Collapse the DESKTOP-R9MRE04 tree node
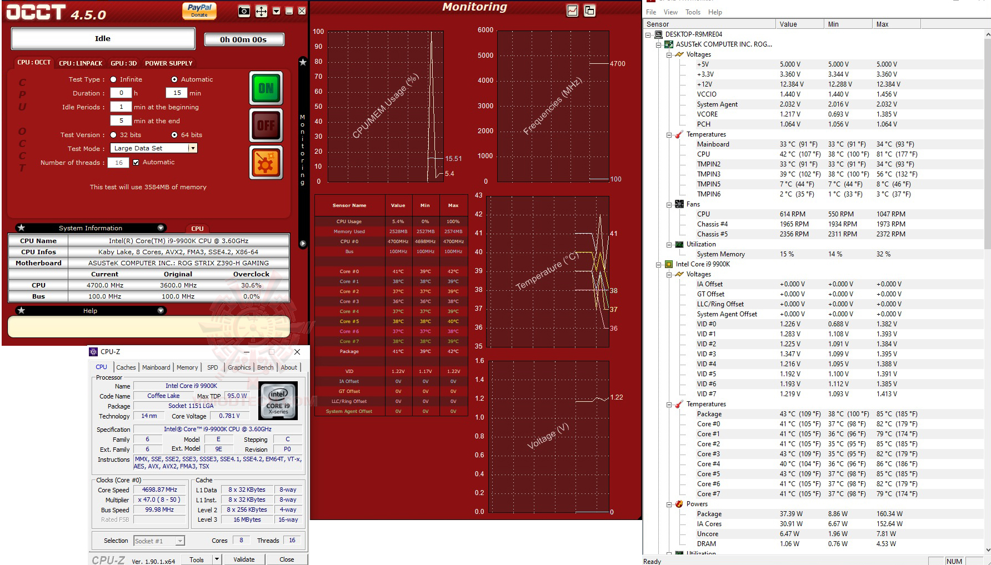Viewport: 991px width, 565px height. 648,34
